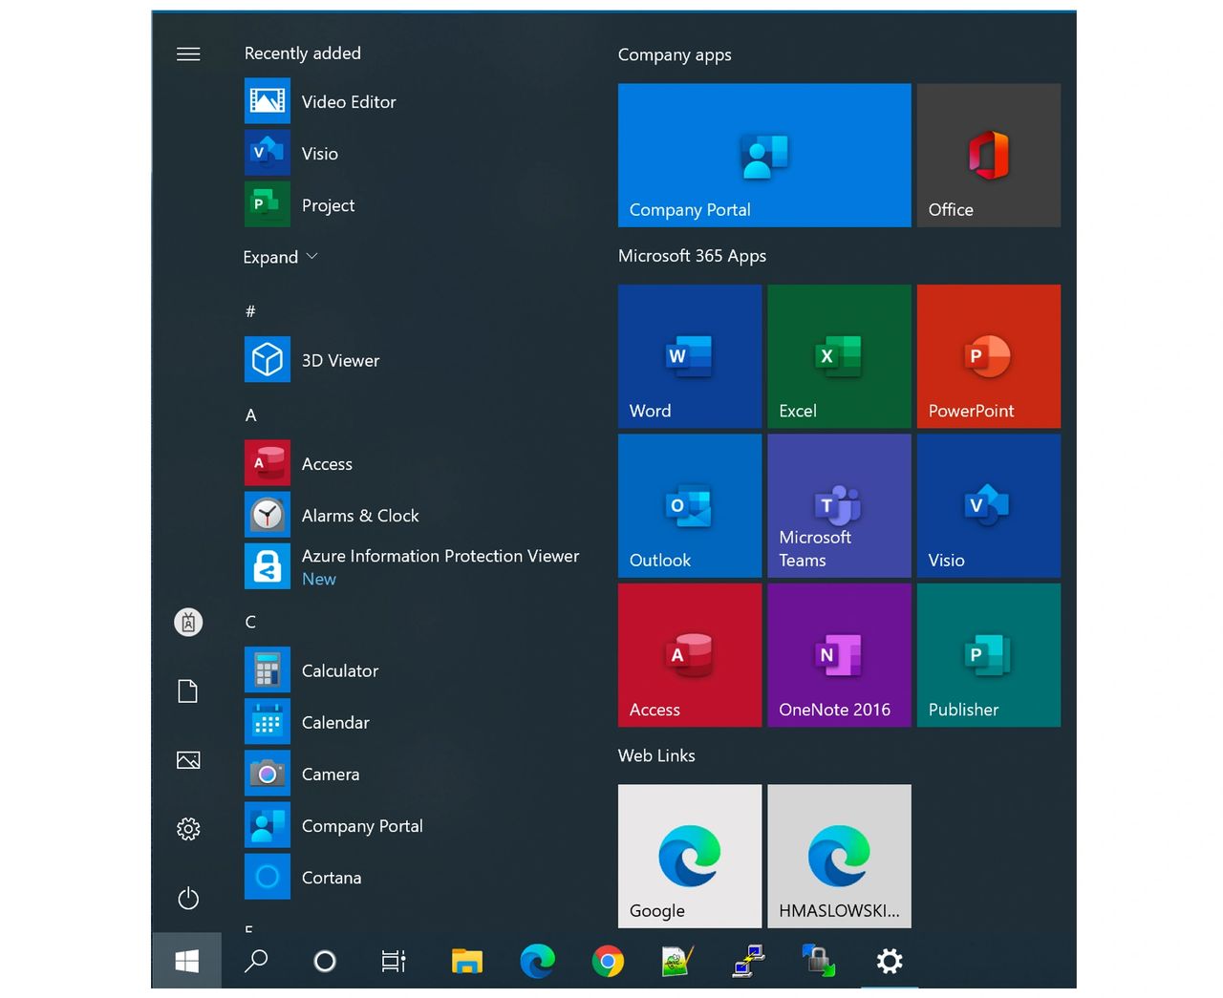
Task: Open the Publisher tile
Action: [988, 654]
